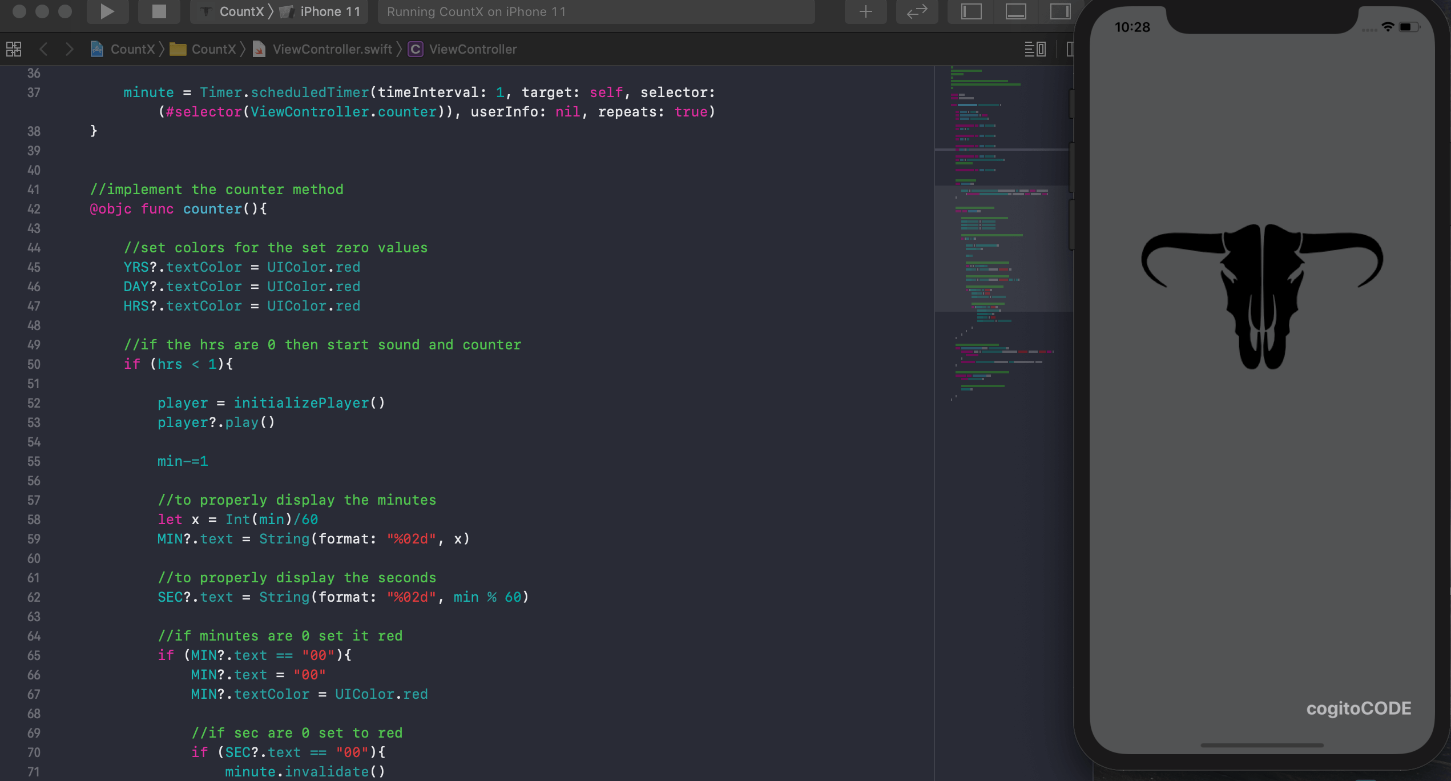Toggle the left Navigator panel
This screenshot has height=781, width=1451.
coord(971,11)
